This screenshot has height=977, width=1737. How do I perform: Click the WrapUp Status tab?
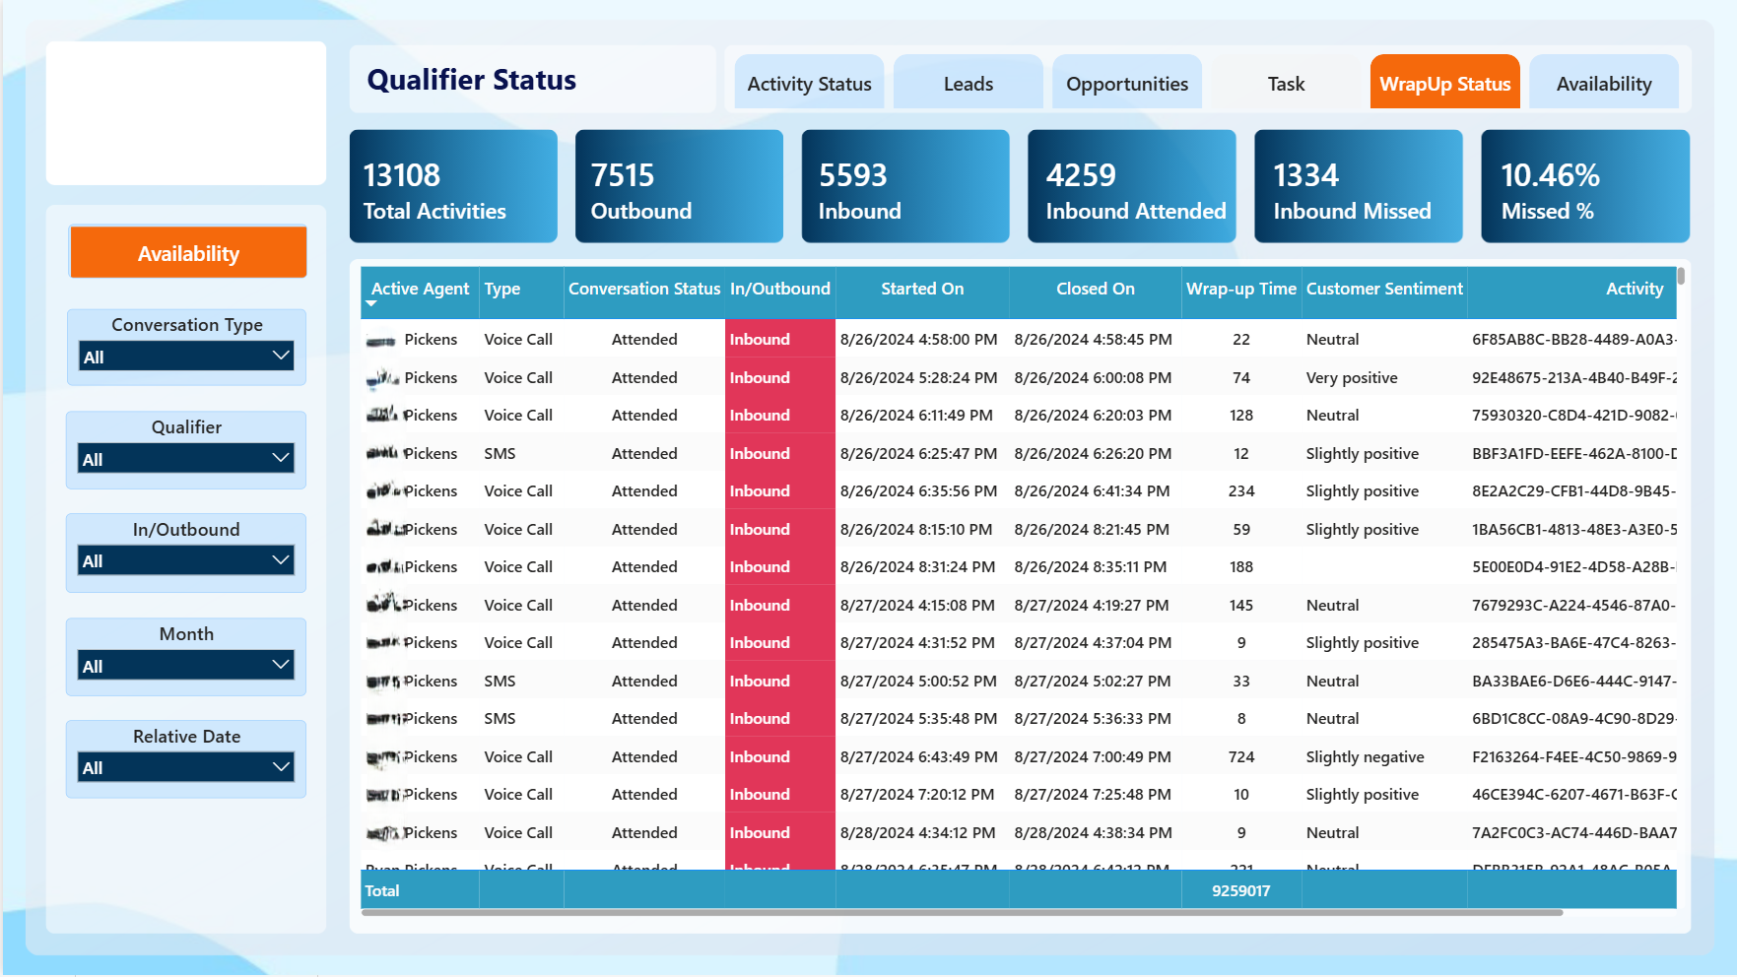pyautogui.click(x=1444, y=83)
